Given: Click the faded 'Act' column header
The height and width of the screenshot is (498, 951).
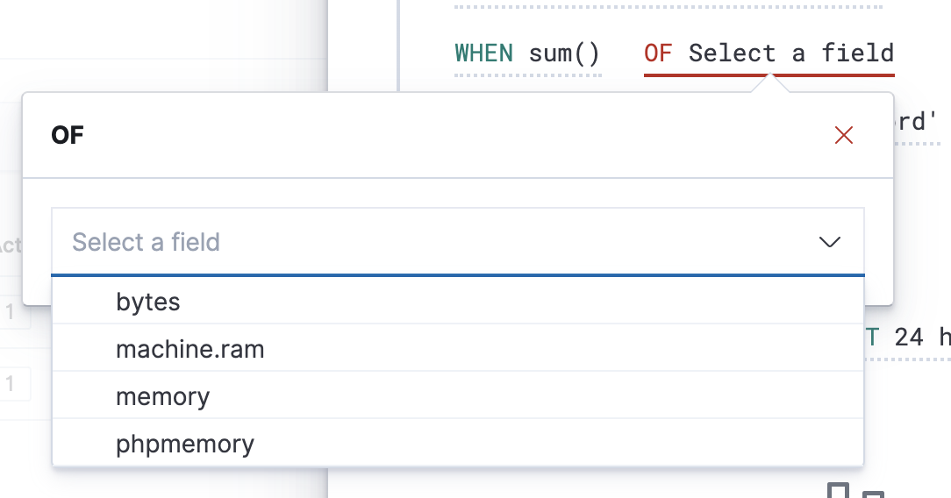Looking at the screenshot, I should 10,245.
